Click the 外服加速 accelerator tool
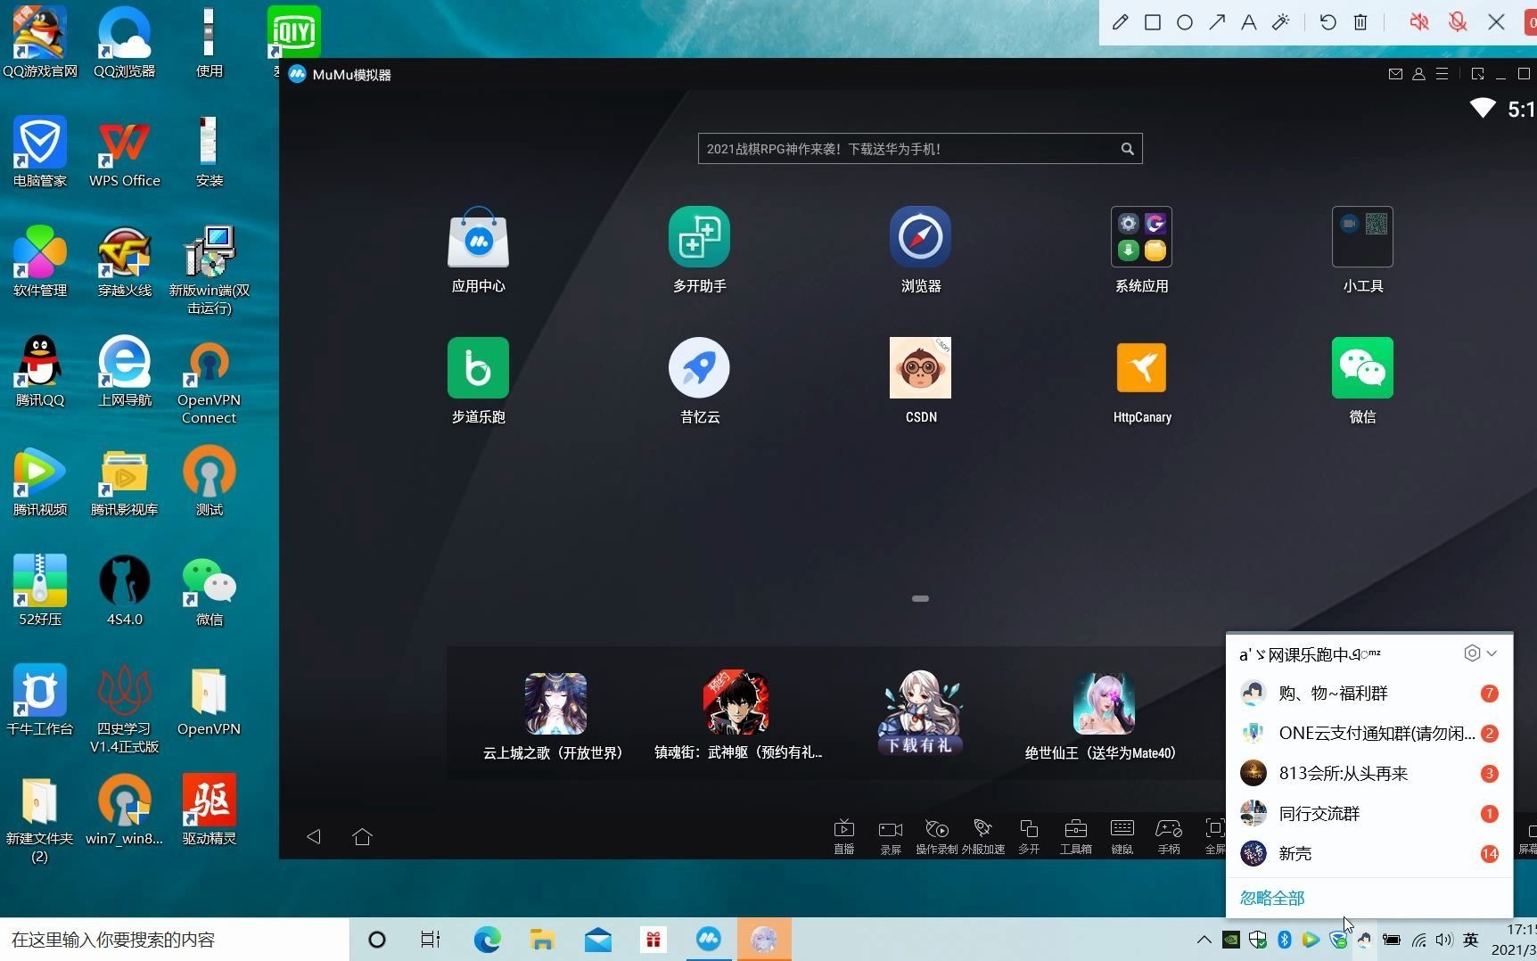 point(982,836)
